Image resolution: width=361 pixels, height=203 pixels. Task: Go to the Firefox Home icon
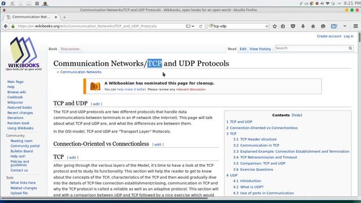pos(313,27)
